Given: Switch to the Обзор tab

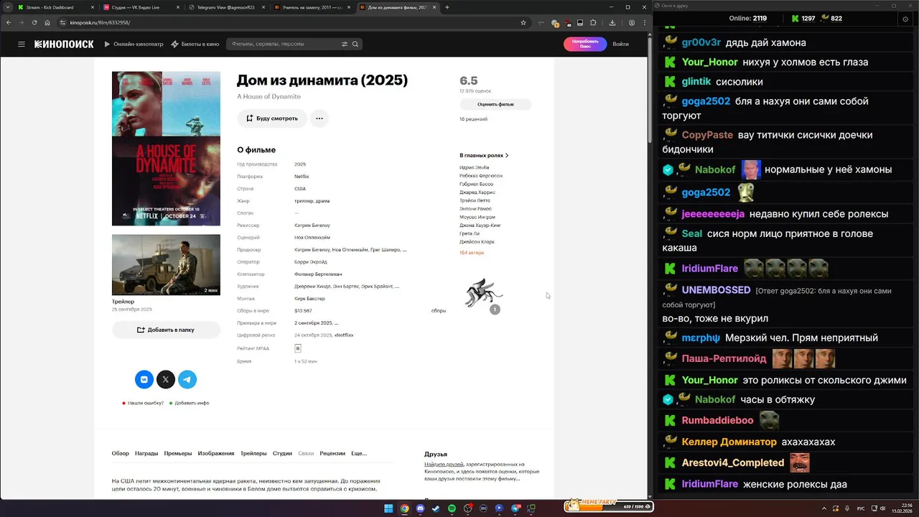Looking at the screenshot, I should point(121,453).
